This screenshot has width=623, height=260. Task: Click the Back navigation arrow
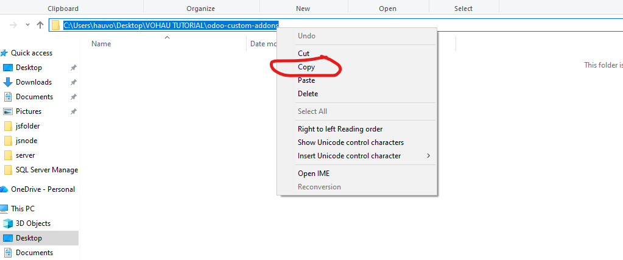[x=13, y=25]
